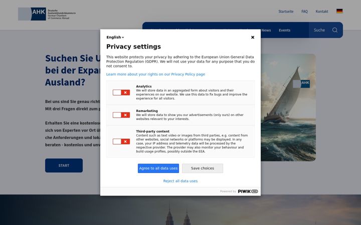Click the AHK badge on sailboat image
This screenshot has height=225, width=361.
click(x=301, y=84)
